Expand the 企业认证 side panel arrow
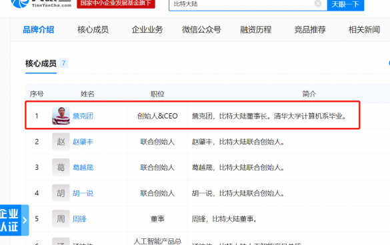 tap(25, 220)
